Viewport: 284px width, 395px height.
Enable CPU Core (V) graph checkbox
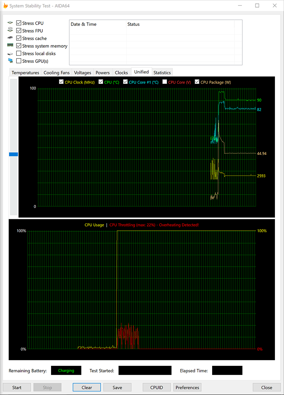click(x=165, y=82)
